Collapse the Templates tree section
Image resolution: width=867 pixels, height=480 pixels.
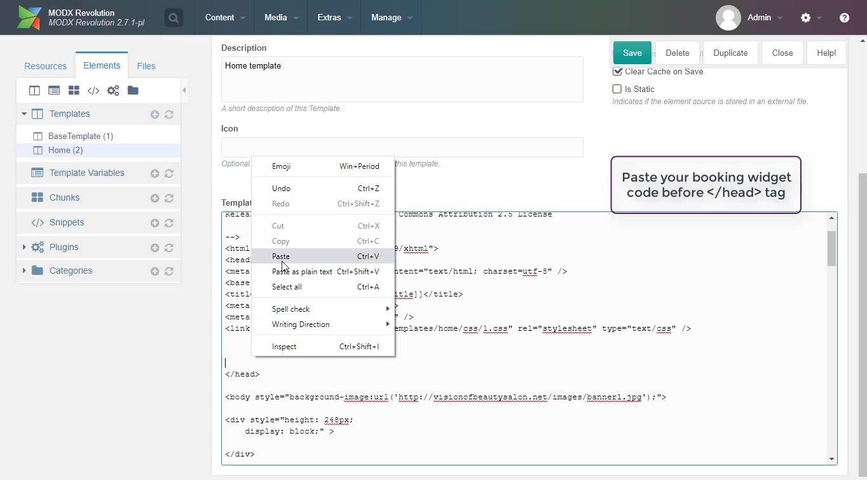point(24,114)
